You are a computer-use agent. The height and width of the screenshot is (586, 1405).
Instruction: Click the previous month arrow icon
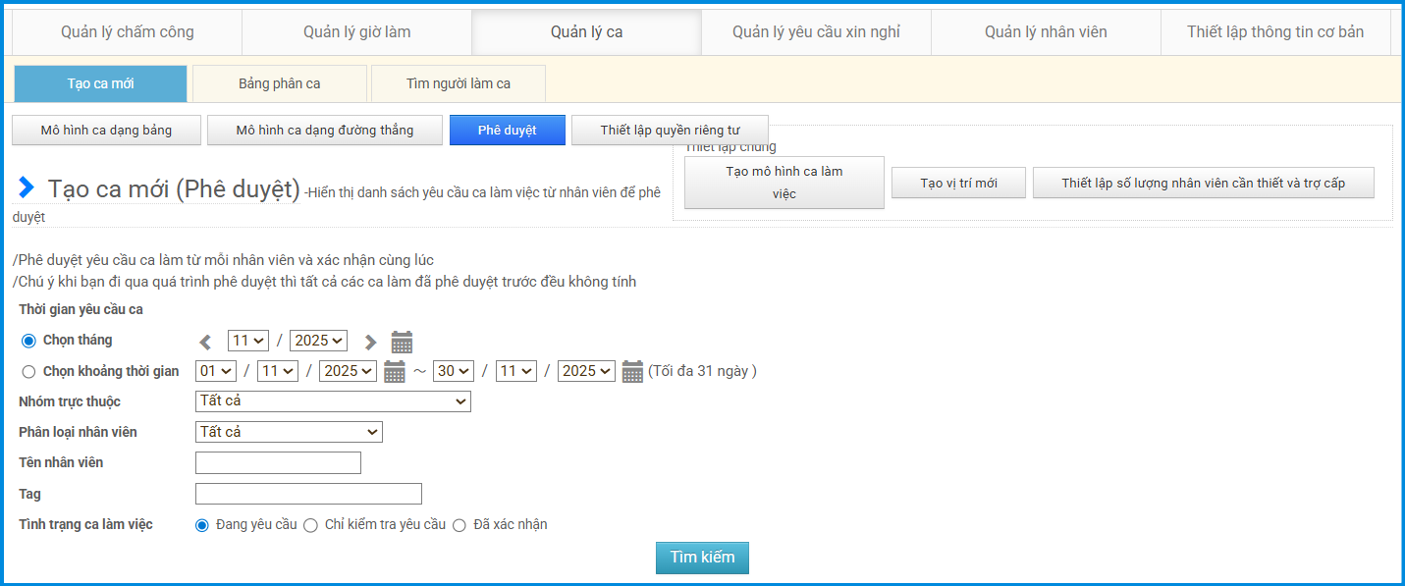(205, 342)
